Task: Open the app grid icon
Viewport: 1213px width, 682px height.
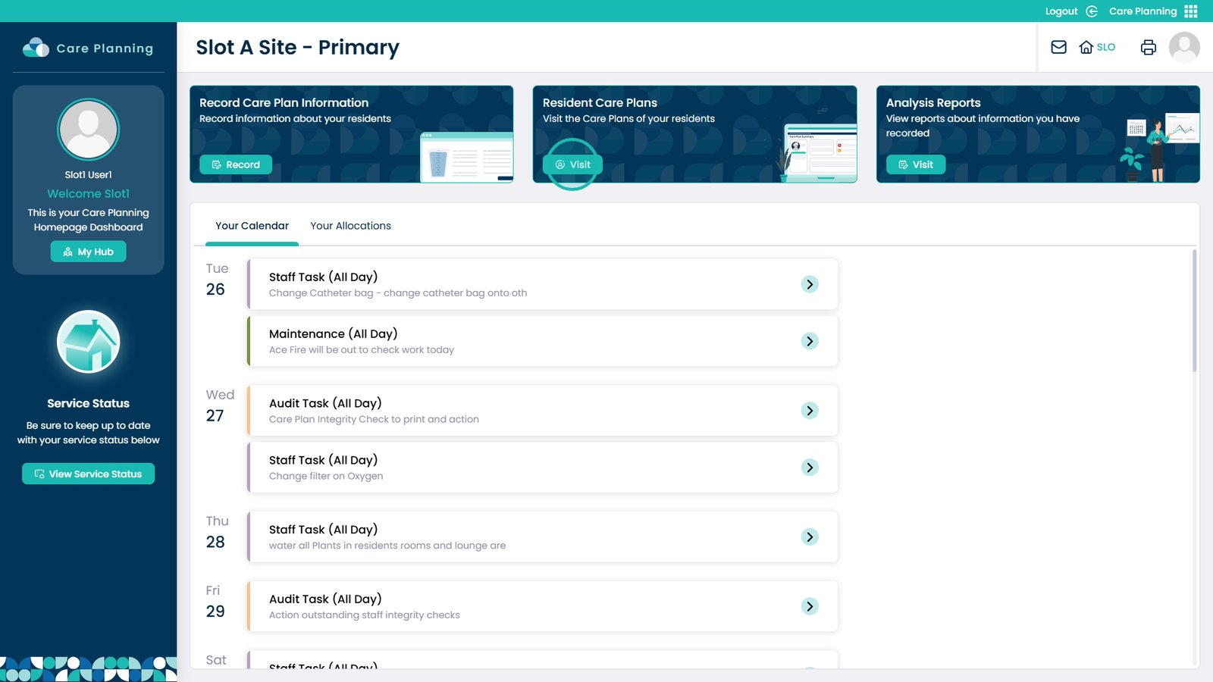Action: [x=1191, y=11]
